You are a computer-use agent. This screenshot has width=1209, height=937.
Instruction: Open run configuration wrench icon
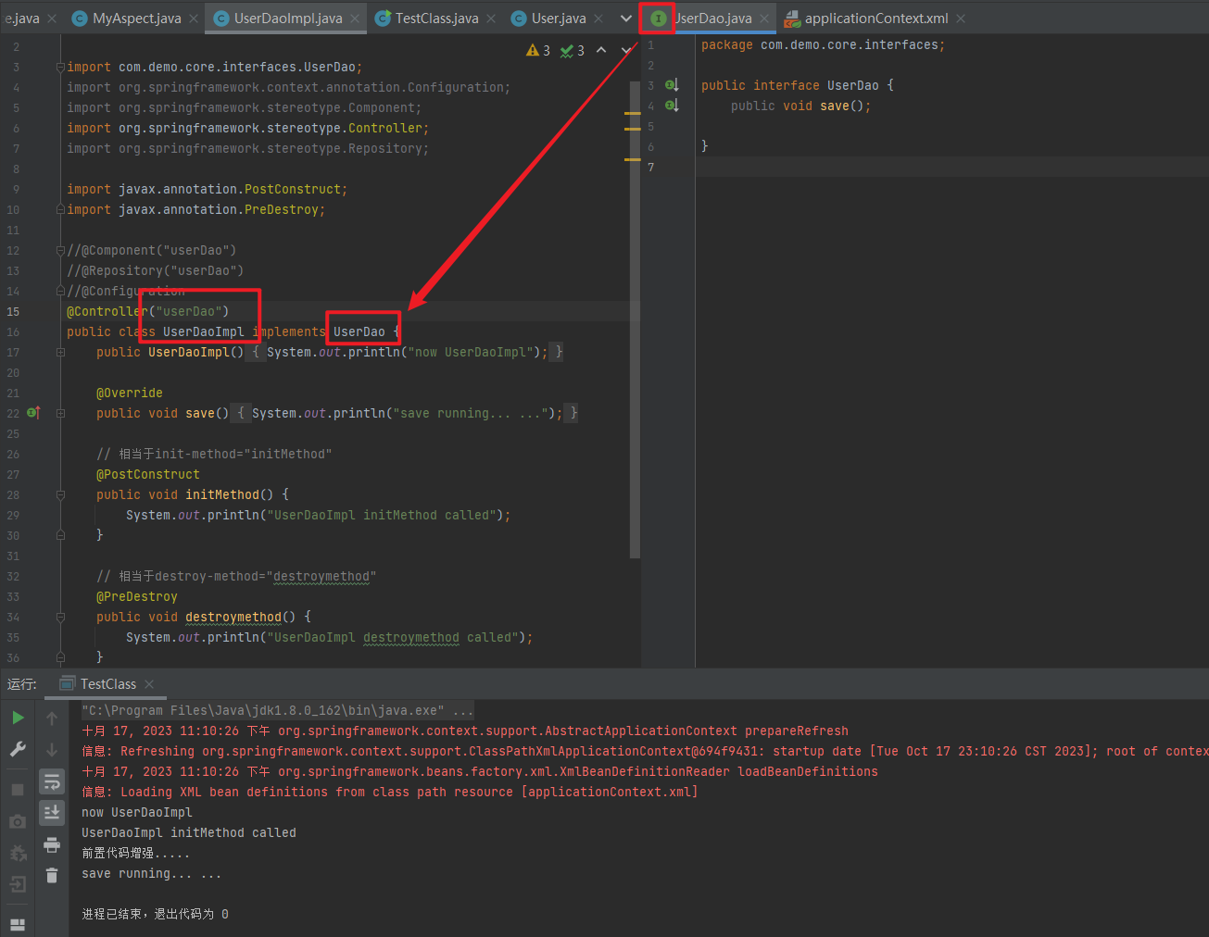pyautogui.click(x=18, y=749)
